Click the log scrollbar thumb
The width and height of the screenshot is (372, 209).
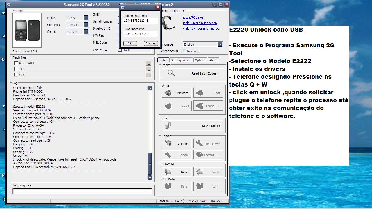coord(150,164)
